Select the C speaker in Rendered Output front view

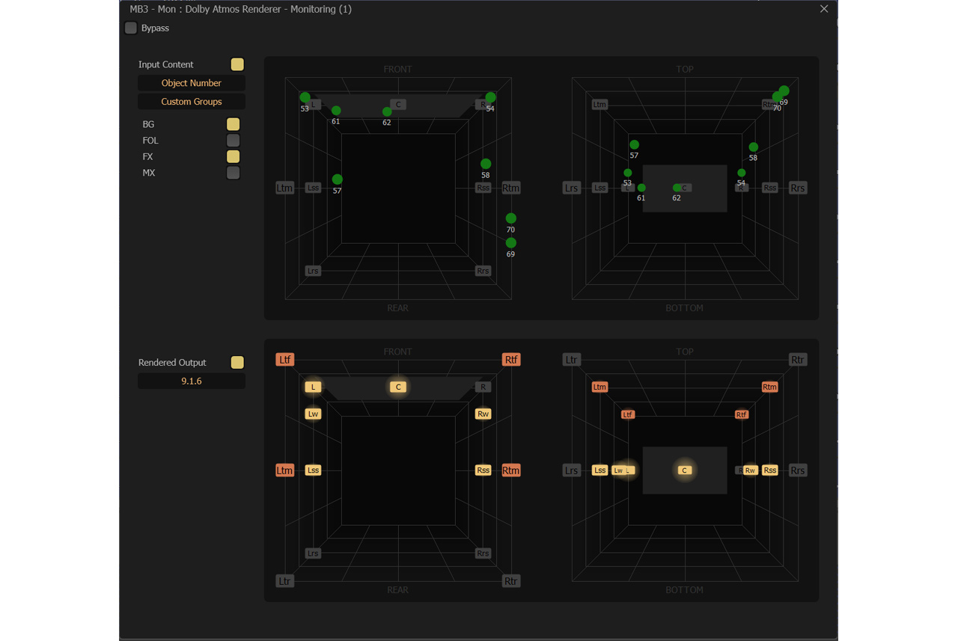(x=398, y=387)
